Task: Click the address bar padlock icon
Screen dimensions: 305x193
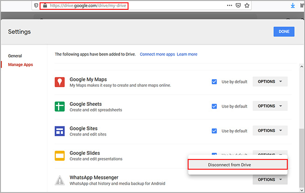Action: point(44,6)
